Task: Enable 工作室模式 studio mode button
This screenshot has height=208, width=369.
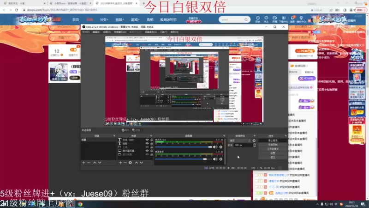Action: [273, 149]
